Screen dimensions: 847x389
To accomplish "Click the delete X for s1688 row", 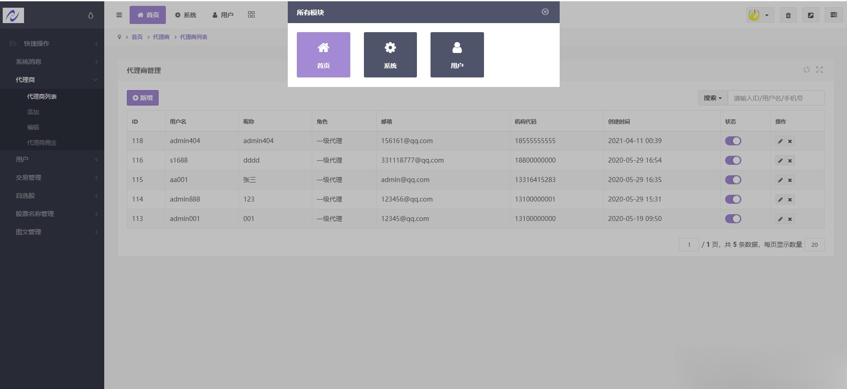I will [790, 161].
